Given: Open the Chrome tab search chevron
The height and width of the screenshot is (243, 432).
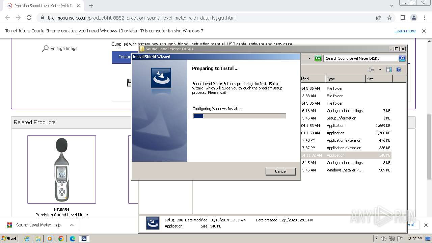Looking at the screenshot, I should pos(391,6).
